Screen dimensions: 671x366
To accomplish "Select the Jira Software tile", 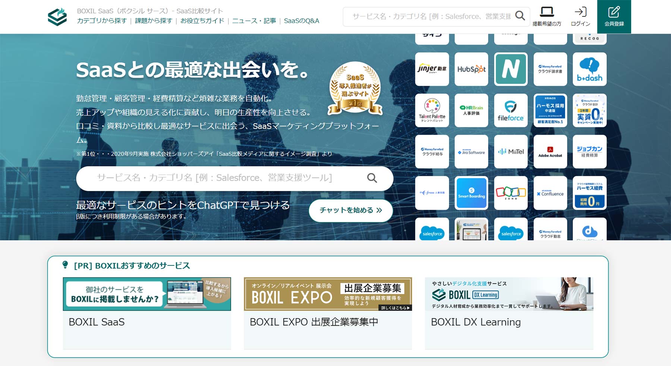I will (x=472, y=152).
